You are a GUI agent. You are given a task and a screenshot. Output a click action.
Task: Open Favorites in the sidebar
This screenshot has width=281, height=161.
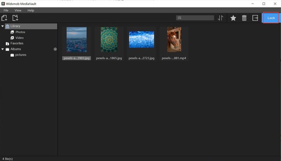tap(17, 43)
